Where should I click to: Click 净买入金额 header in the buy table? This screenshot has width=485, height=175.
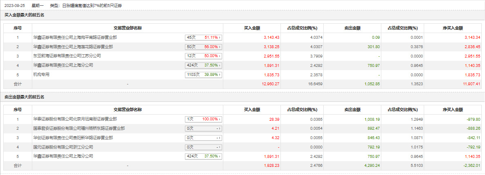tap(453, 28)
